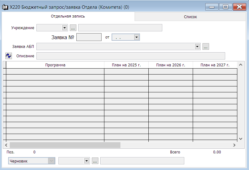
Task: Open lookup button next to Учреждение
Action: click(73, 28)
